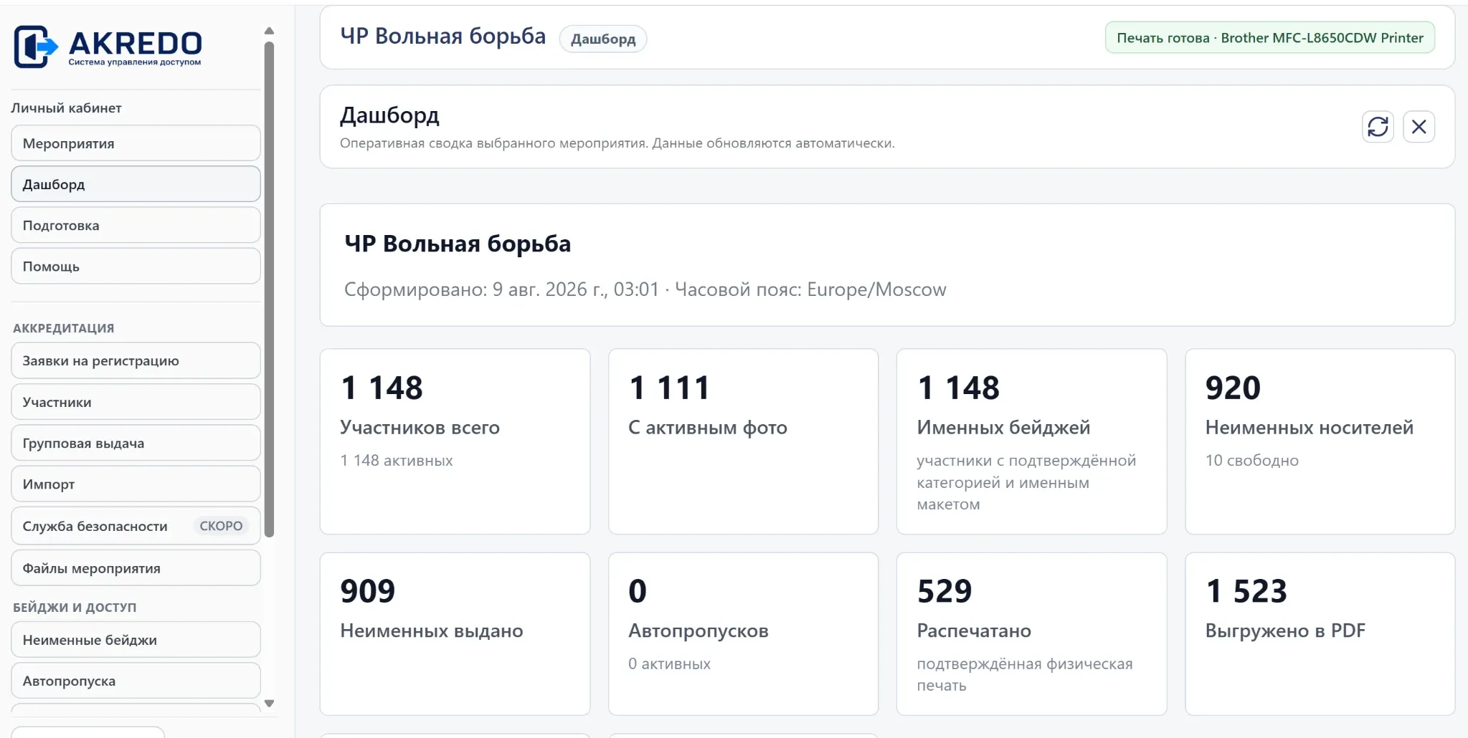Click the sidebar scrollbar thumb
The height and width of the screenshot is (738, 1468).
coord(270,289)
